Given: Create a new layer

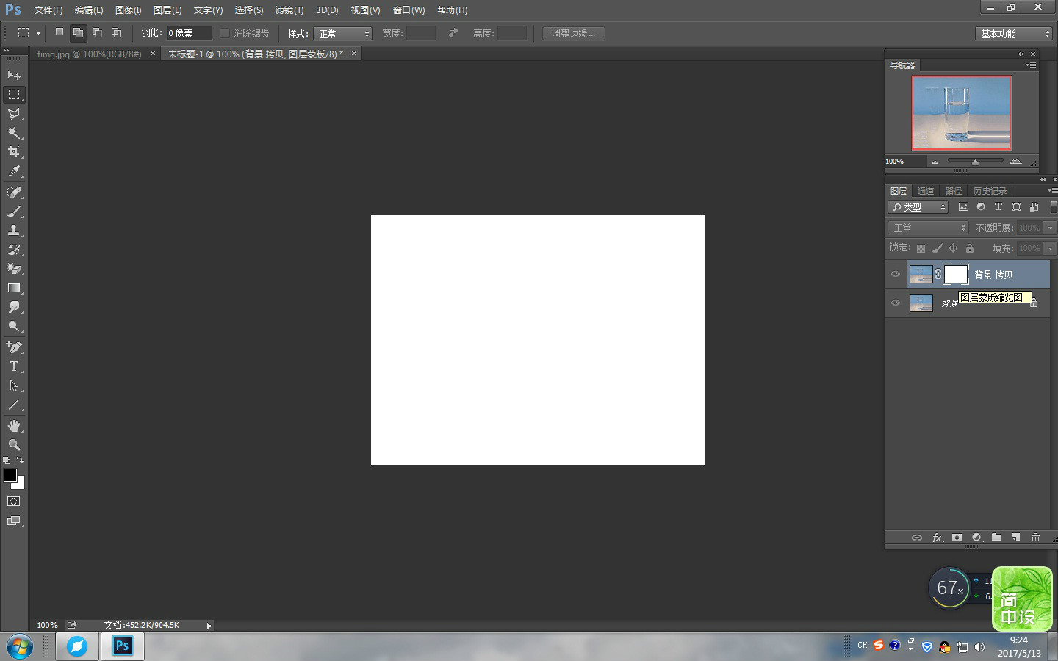Looking at the screenshot, I should click(x=1016, y=538).
